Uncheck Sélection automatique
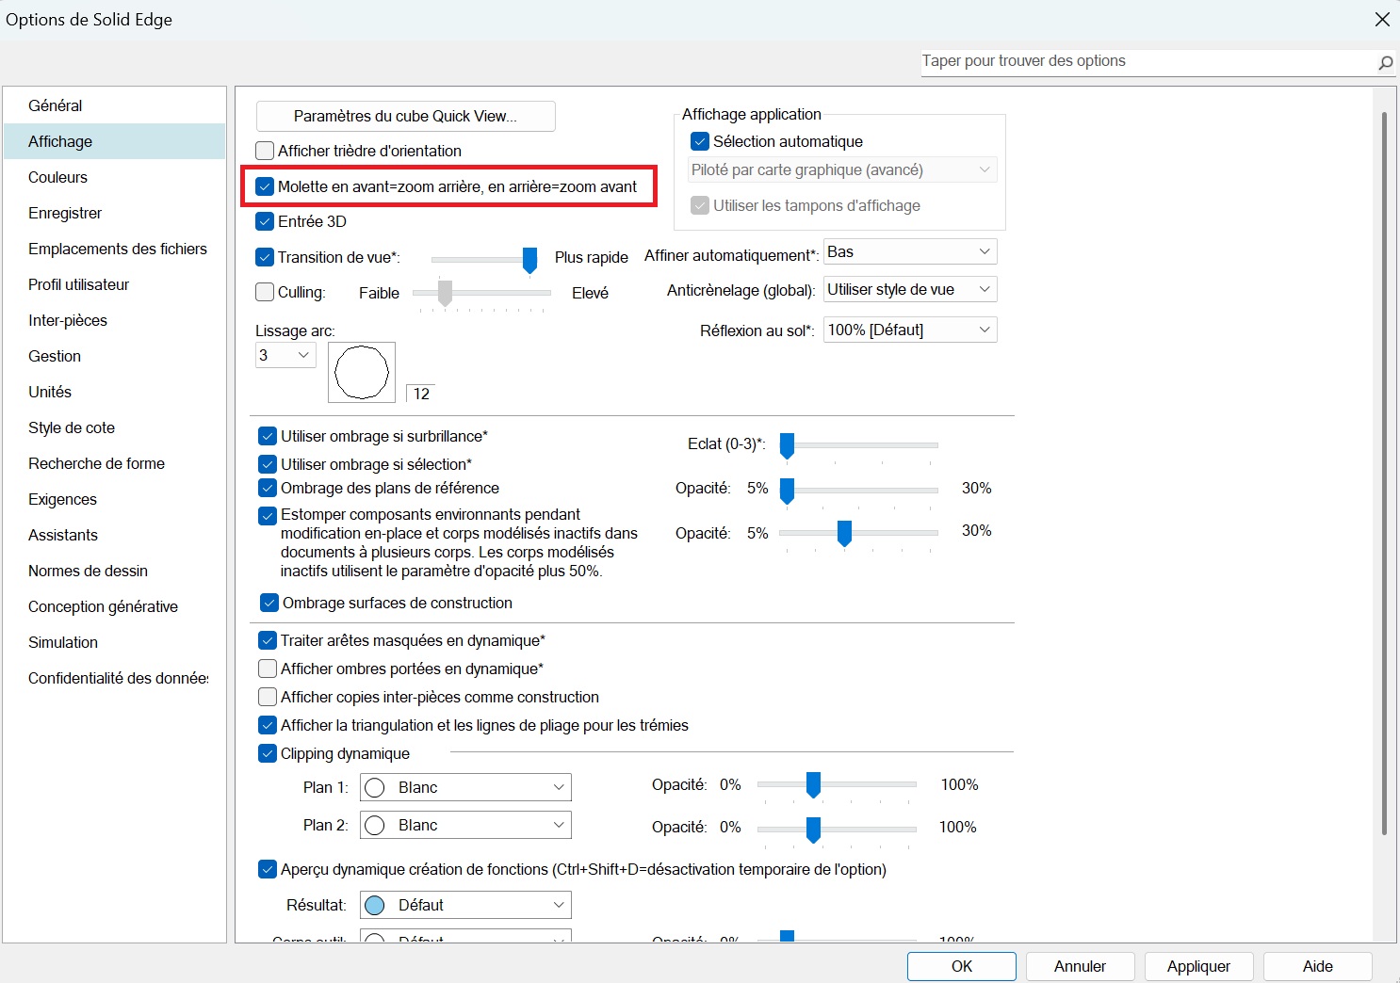The width and height of the screenshot is (1400, 983). point(700,141)
